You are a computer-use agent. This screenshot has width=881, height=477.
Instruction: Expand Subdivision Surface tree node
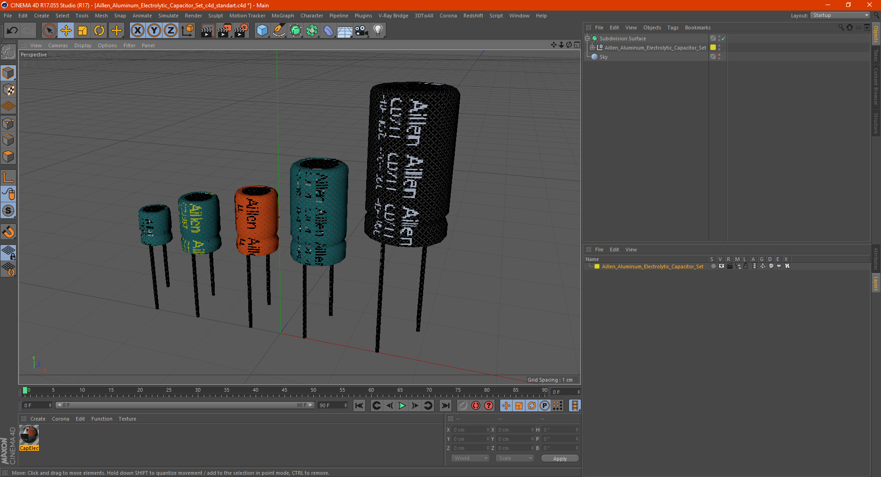(x=587, y=39)
